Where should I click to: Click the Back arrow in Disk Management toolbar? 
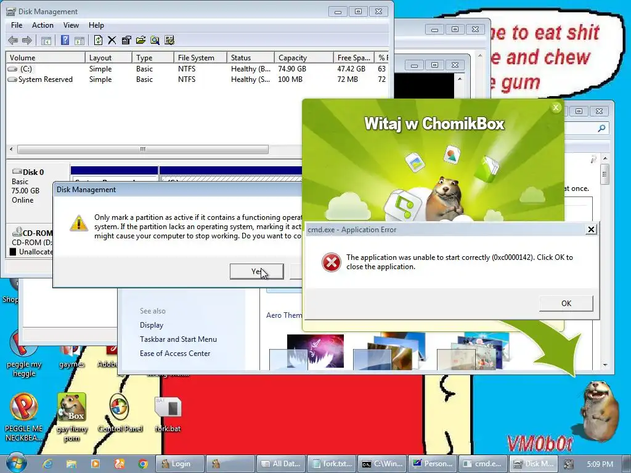point(13,40)
